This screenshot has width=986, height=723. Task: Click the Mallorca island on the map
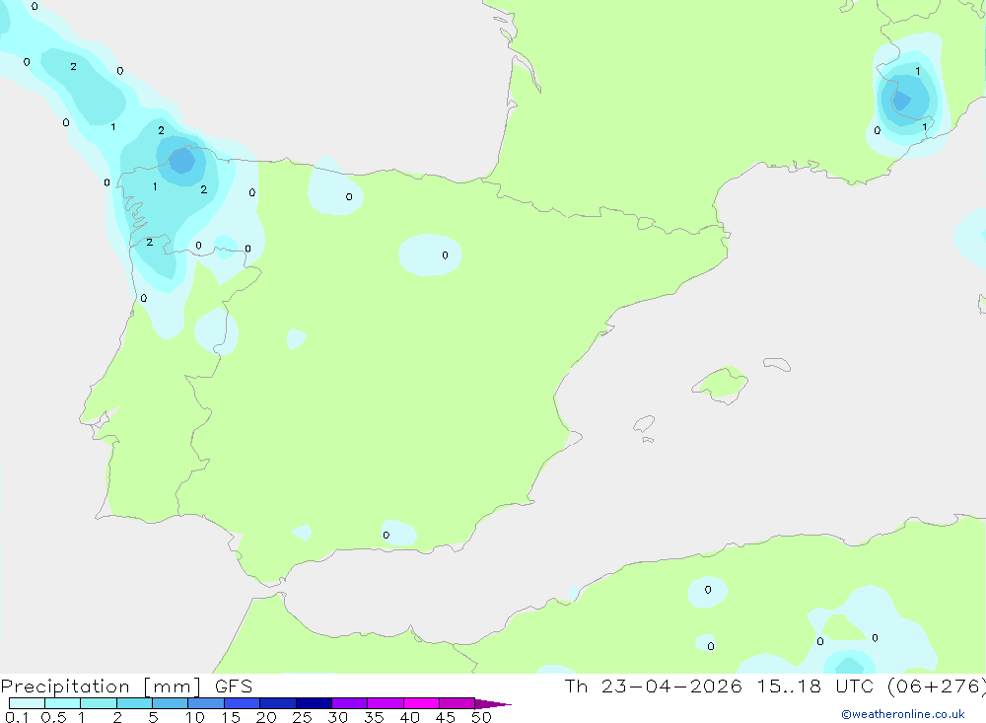(720, 385)
